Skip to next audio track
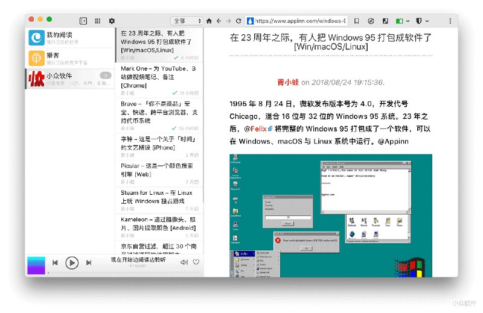 point(89,262)
